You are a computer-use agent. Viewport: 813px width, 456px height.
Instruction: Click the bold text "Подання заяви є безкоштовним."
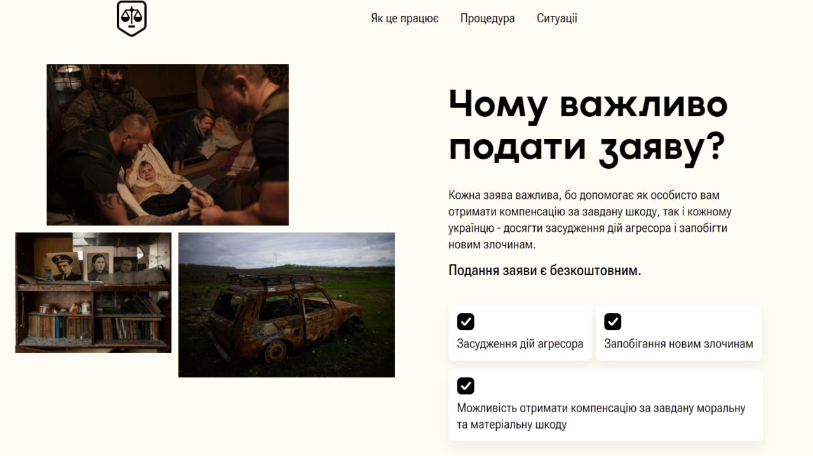pyautogui.click(x=544, y=271)
